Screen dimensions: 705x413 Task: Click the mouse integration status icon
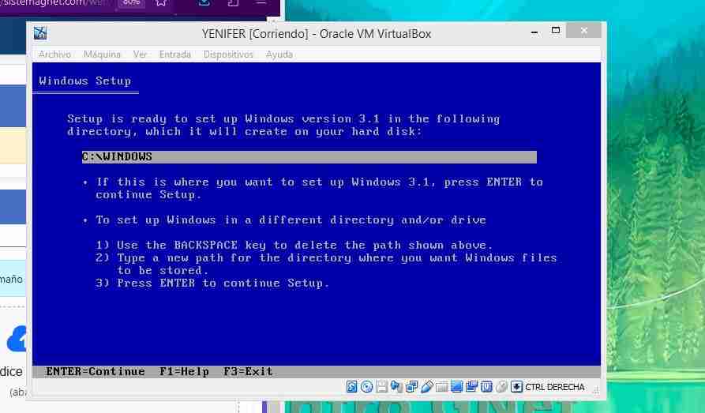coord(501,387)
